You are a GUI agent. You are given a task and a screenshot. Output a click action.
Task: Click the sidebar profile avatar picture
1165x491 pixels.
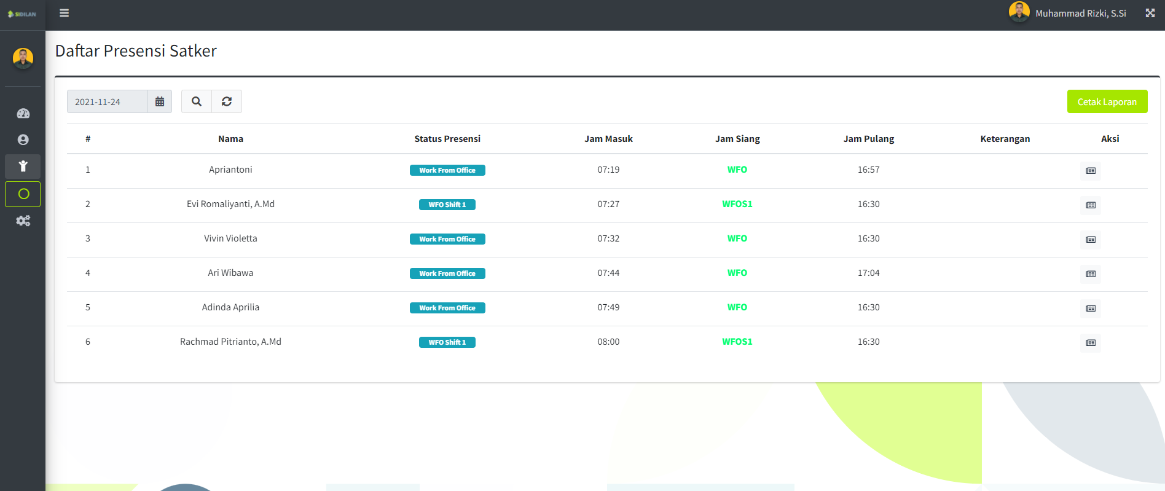23,58
